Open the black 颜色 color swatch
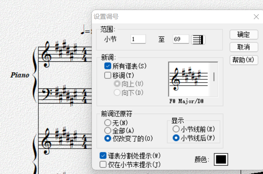 coord(221,159)
